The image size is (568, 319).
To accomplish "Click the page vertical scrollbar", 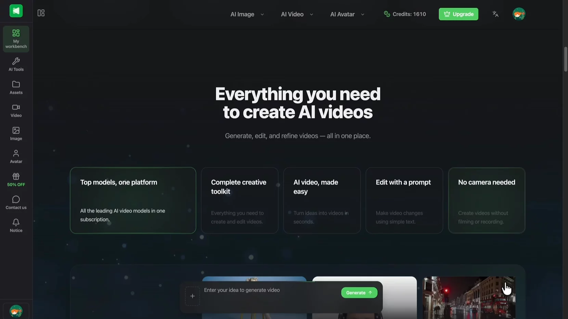I will [566, 59].
